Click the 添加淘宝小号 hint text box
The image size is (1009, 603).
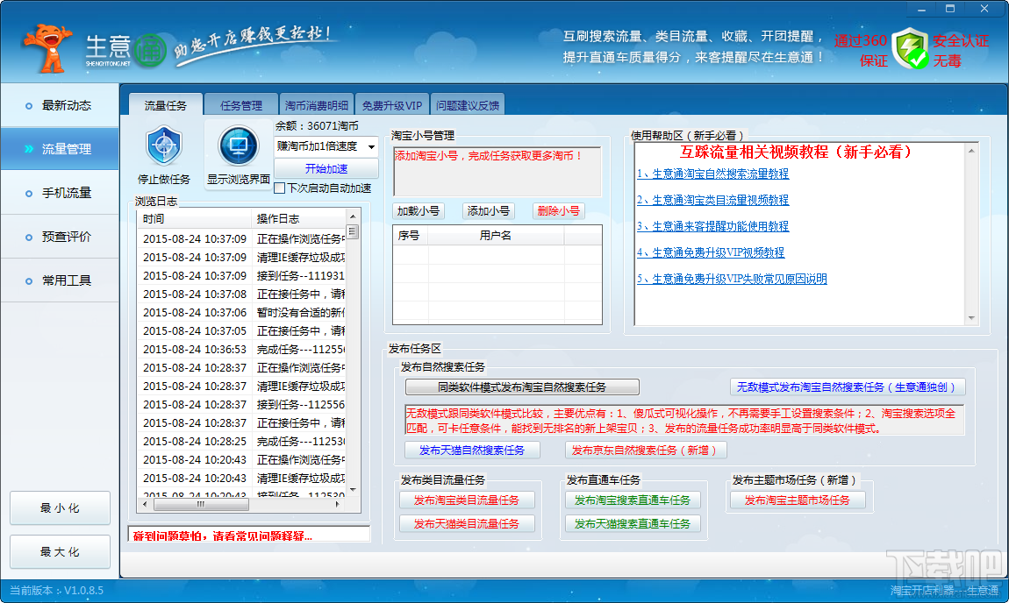click(x=497, y=171)
